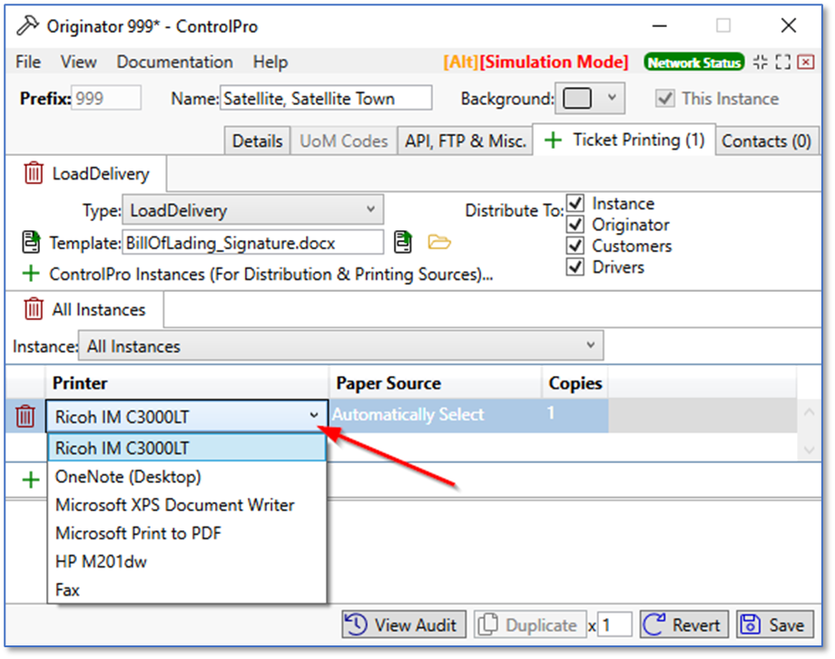The width and height of the screenshot is (835, 659).
Task: Add a ControlPro Instances distribution source
Action: pyautogui.click(x=32, y=274)
